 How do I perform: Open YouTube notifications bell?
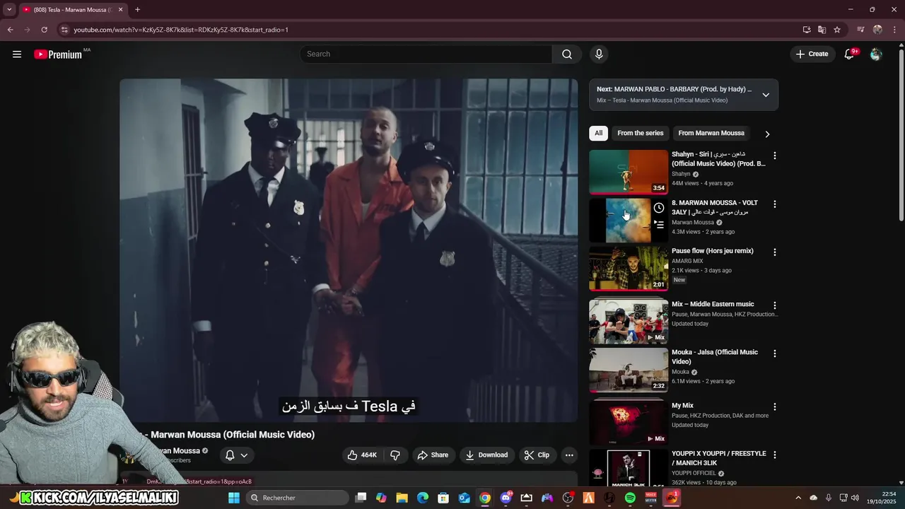pos(850,54)
